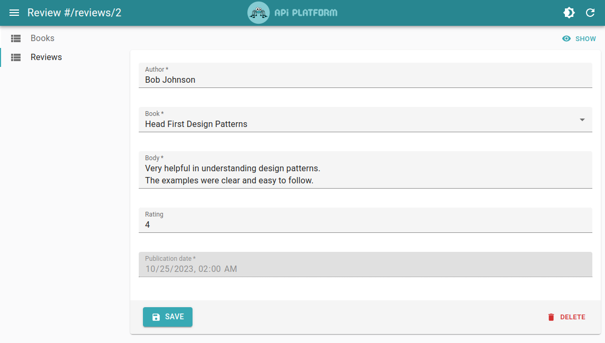The image size is (605, 343).
Task: Click the save disk icon on SAVE button
Action: 155,317
